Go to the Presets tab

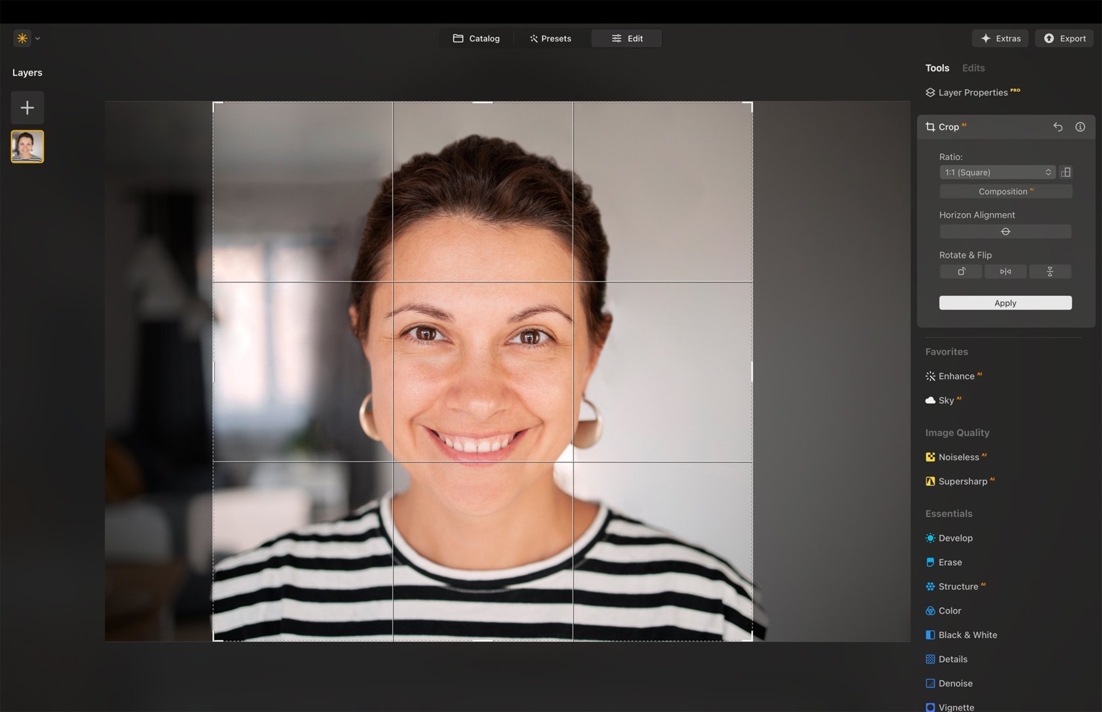550,39
